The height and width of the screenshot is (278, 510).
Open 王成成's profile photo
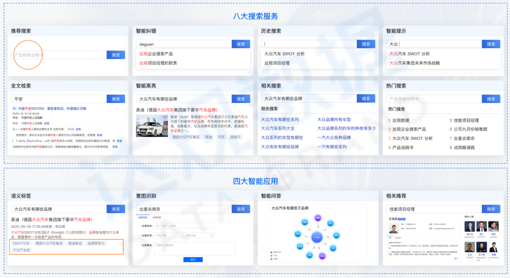394,228
